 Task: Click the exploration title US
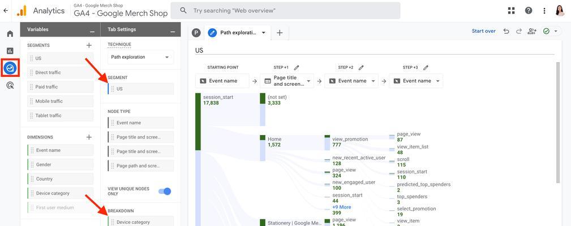coord(199,50)
